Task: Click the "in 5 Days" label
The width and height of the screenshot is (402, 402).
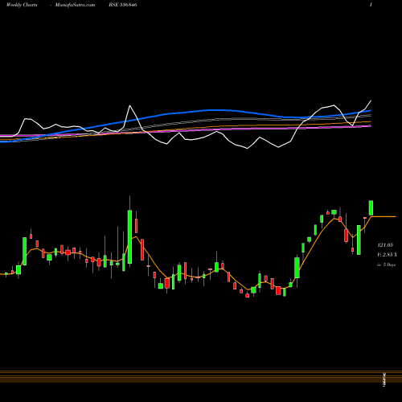Action: point(386,265)
